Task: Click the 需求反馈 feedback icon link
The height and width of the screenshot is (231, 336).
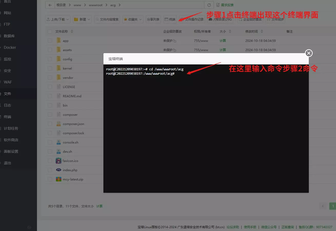Action: (225, 5)
